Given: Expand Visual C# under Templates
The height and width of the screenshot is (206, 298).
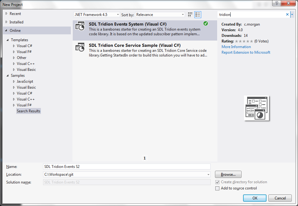Looking at the screenshot, I should (x=14, y=46).
